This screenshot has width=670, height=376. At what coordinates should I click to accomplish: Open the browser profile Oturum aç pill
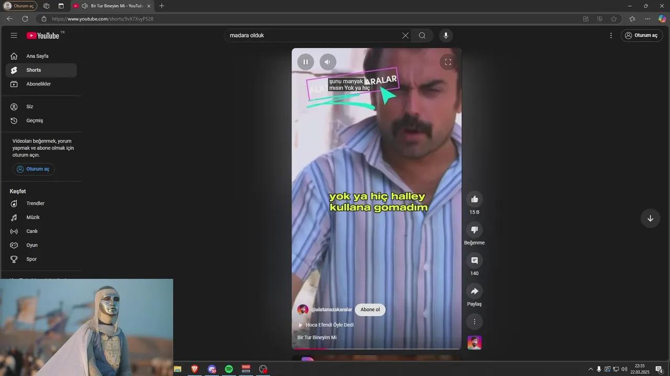(20, 6)
